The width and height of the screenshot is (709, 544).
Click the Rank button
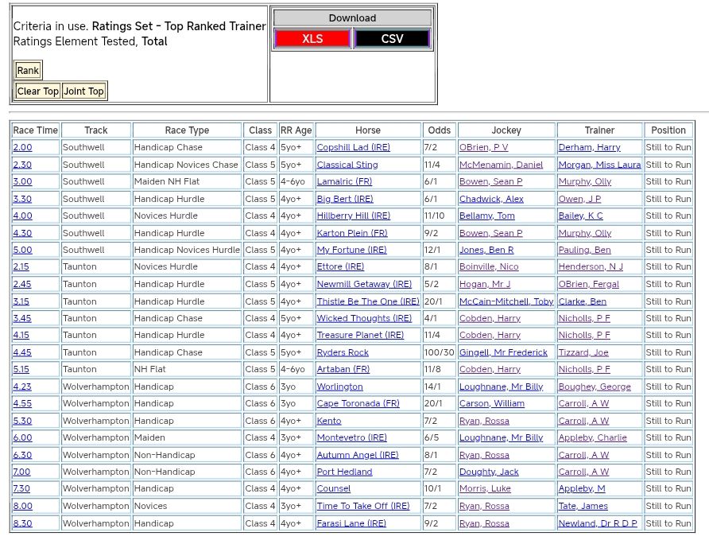click(28, 70)
